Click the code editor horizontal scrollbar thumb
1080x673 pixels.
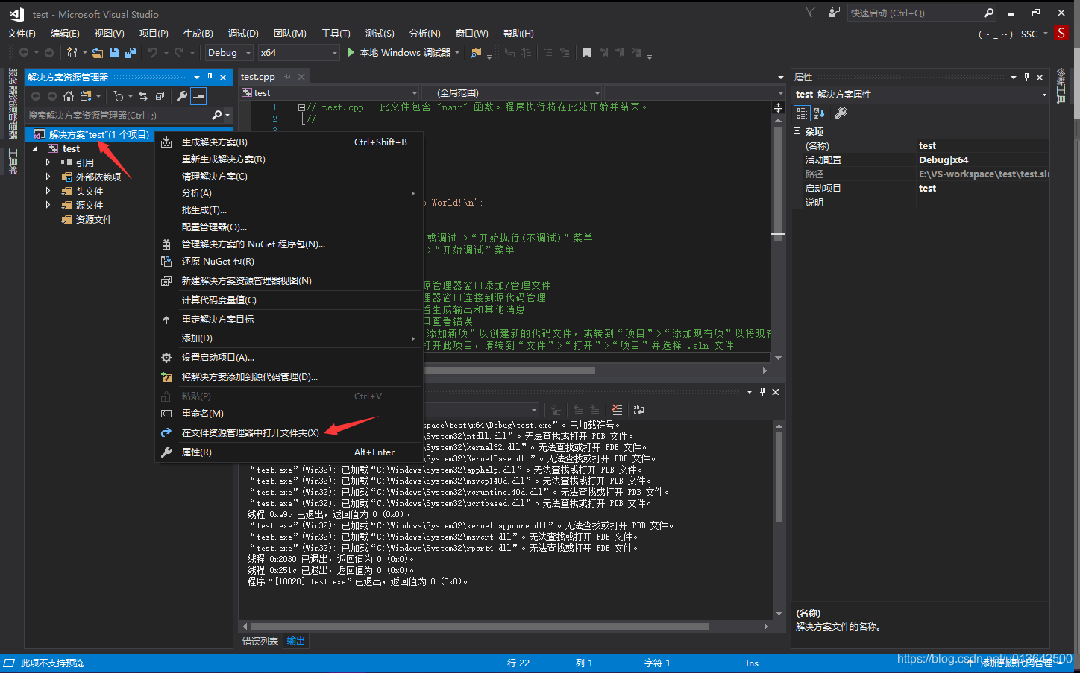[509, 370]
